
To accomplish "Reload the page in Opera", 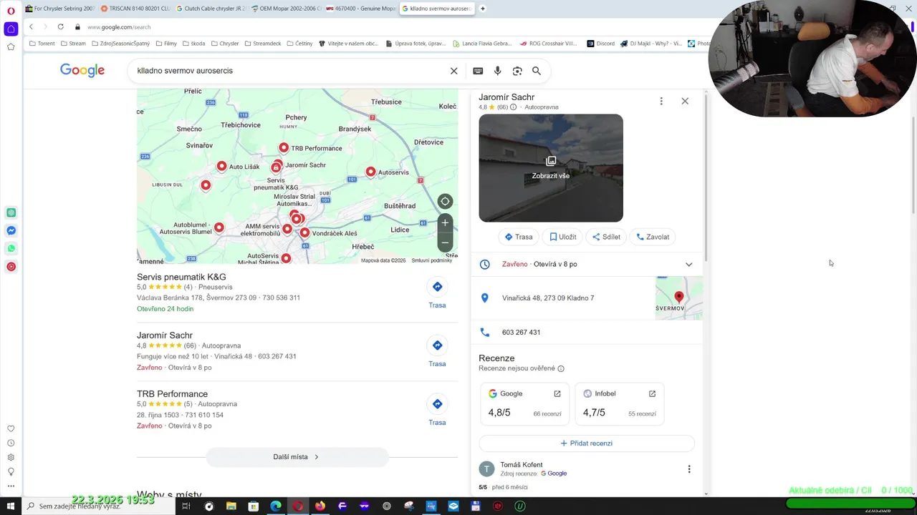I will [x=60, y=26].
